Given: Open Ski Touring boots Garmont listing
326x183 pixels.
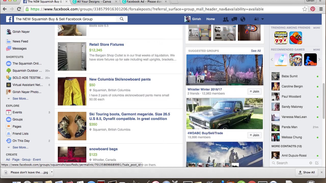Looking at the screenshot, I should 129,116.
